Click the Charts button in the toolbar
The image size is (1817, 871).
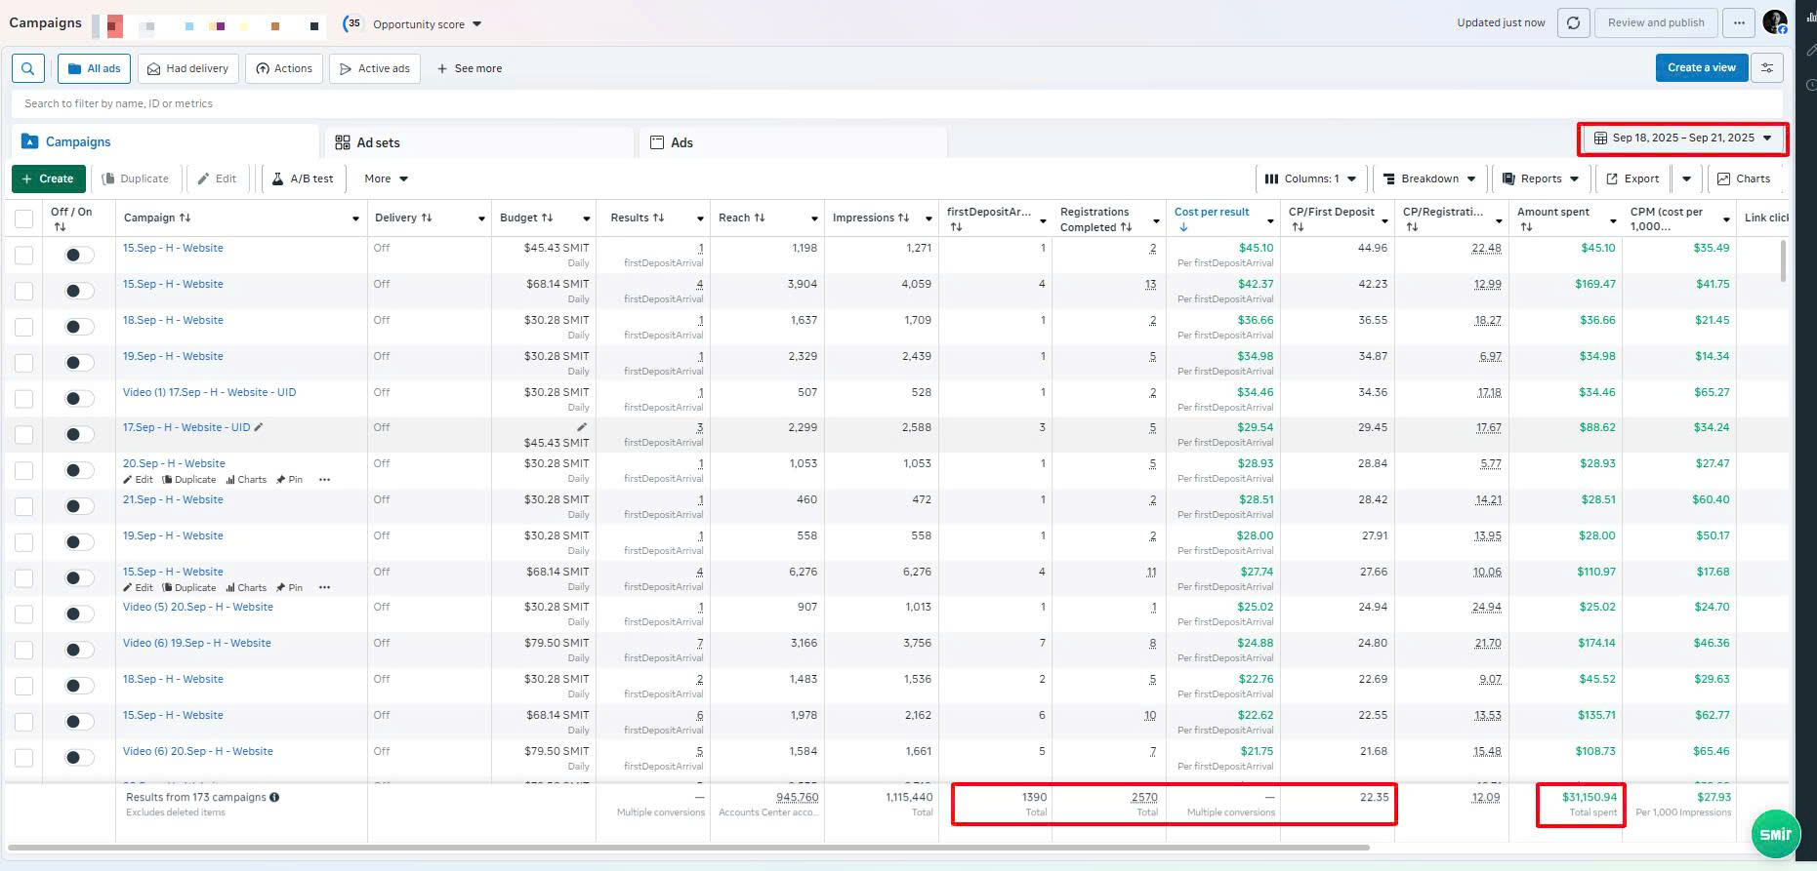click(1744, 178)
